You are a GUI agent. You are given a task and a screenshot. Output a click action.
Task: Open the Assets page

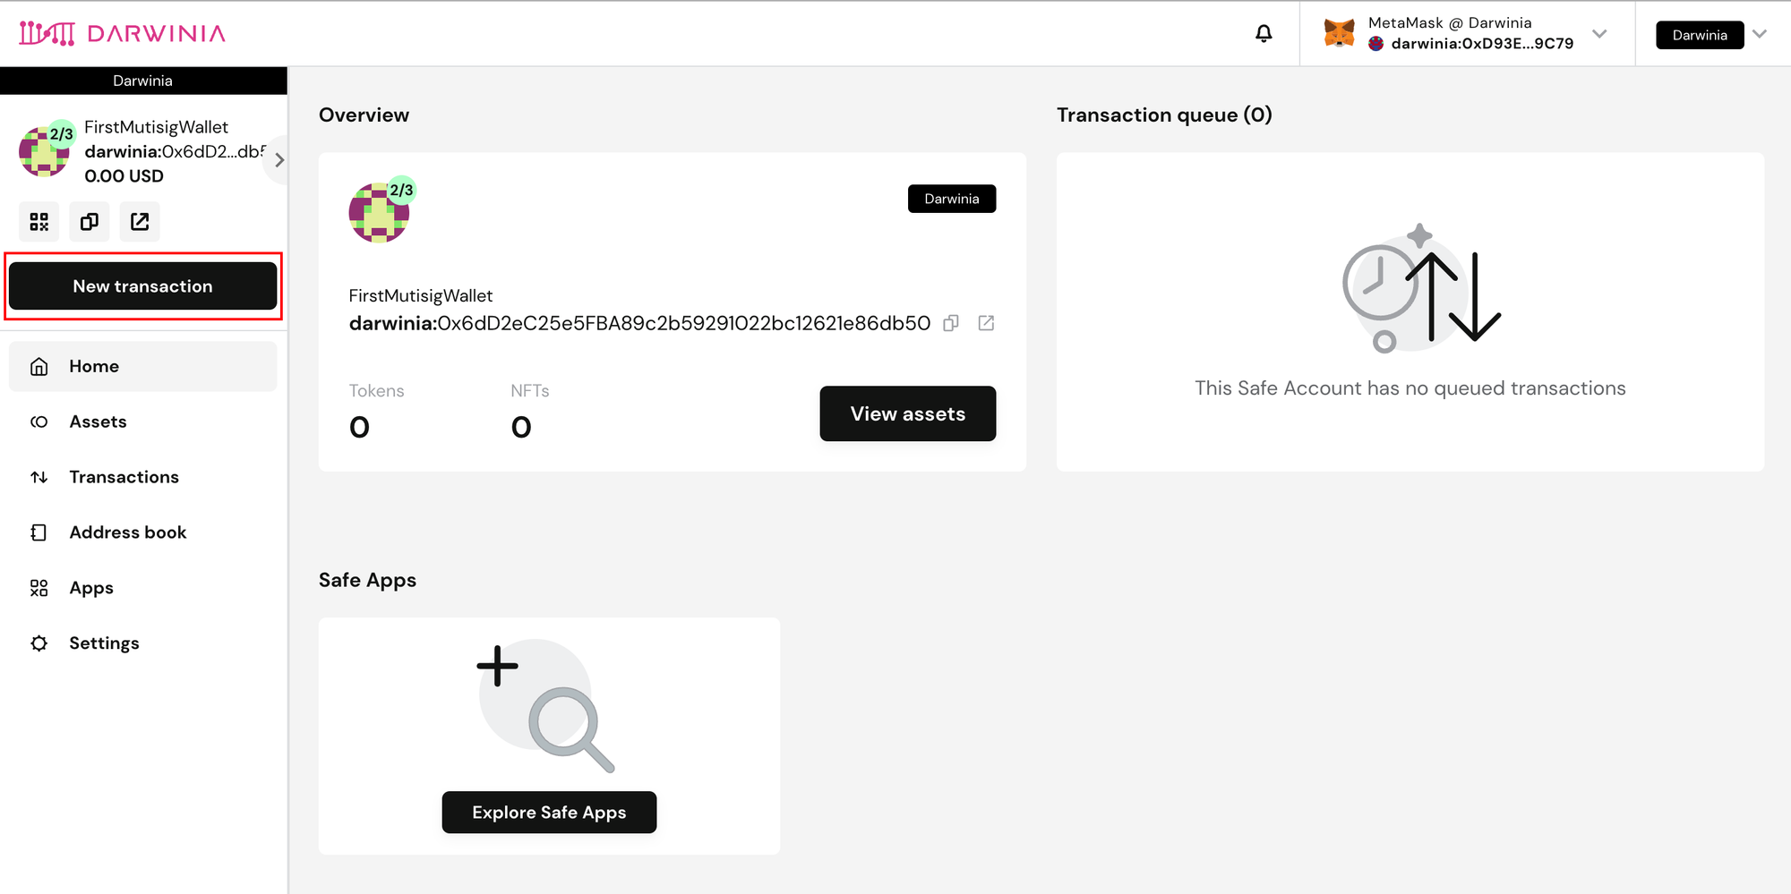point(99,421)
